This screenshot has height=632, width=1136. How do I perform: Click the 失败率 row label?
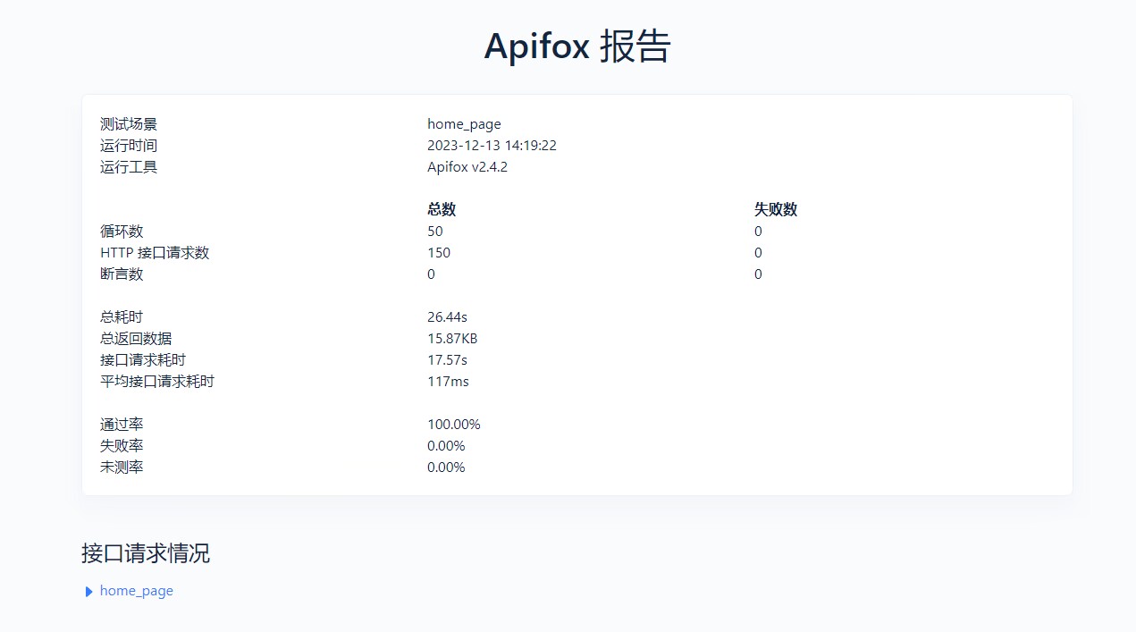tap(122, 446)
